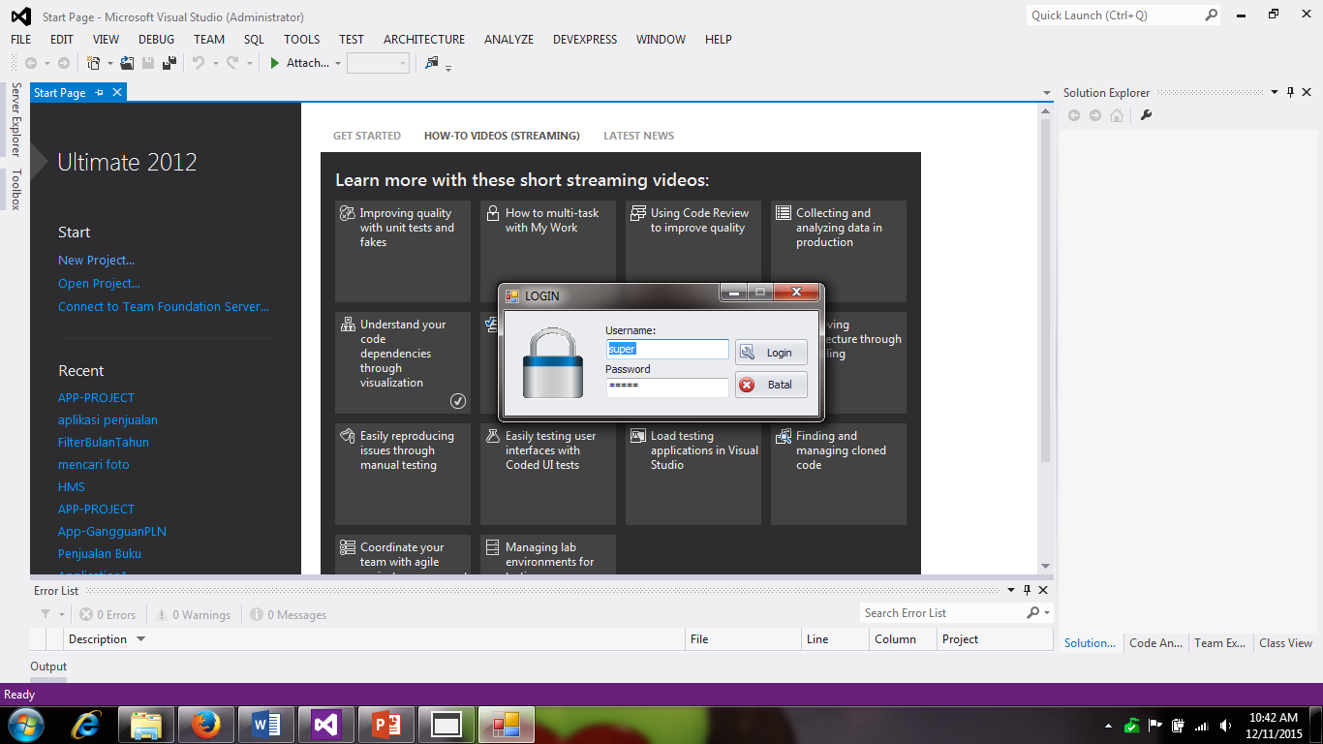
Task: Switch to the LATEST NEWS tab
Action: pos(638,136)
